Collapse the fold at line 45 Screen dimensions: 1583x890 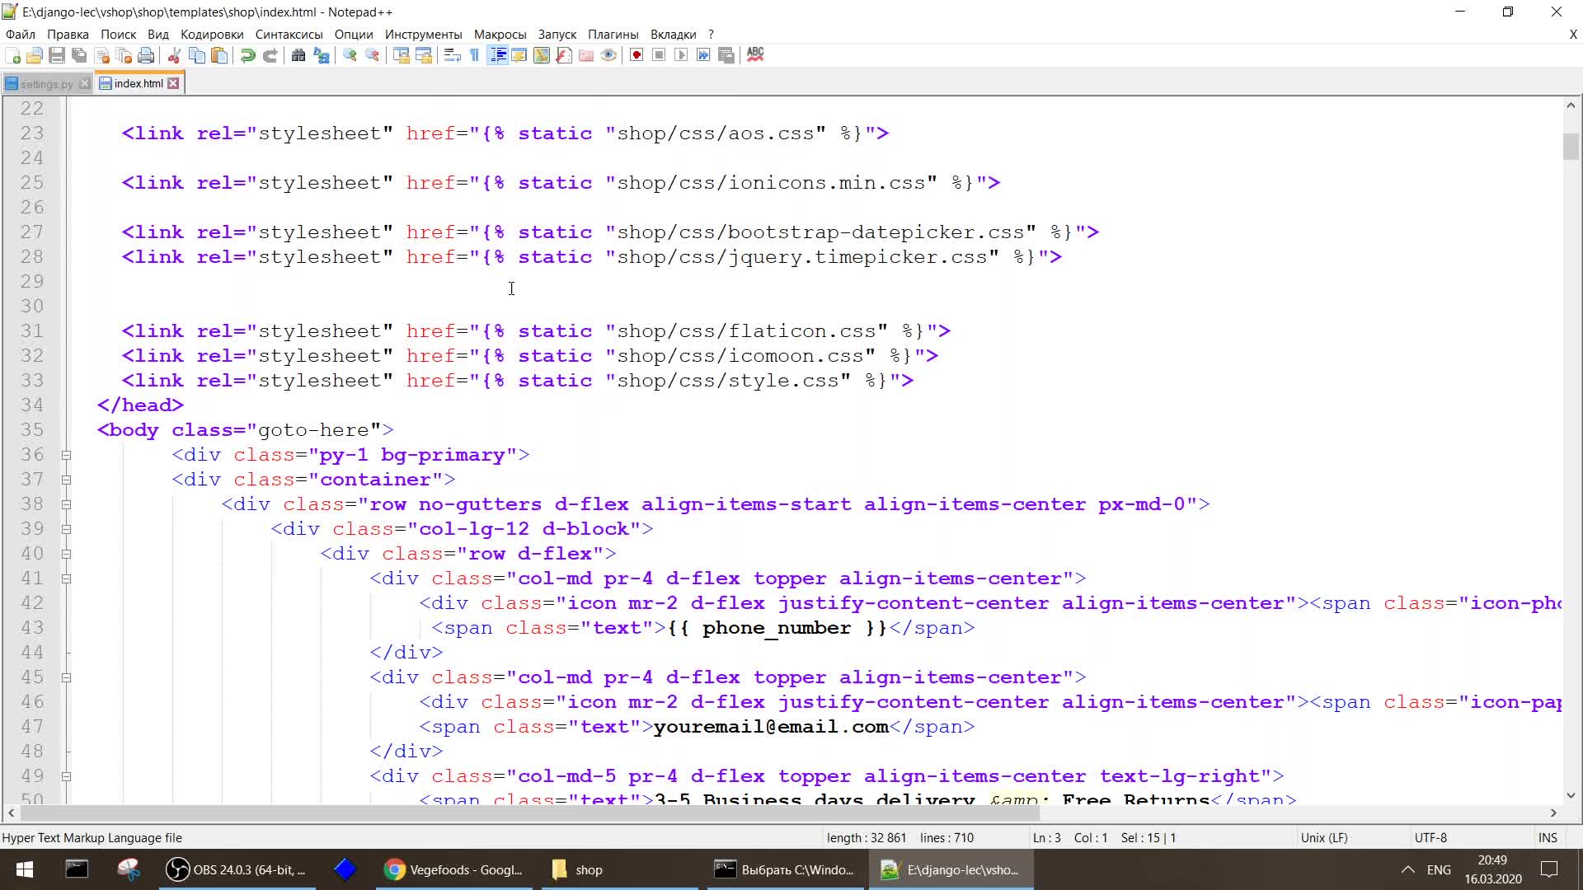66,677
